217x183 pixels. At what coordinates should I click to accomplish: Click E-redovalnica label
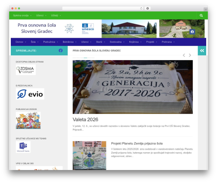coord(24,86)
